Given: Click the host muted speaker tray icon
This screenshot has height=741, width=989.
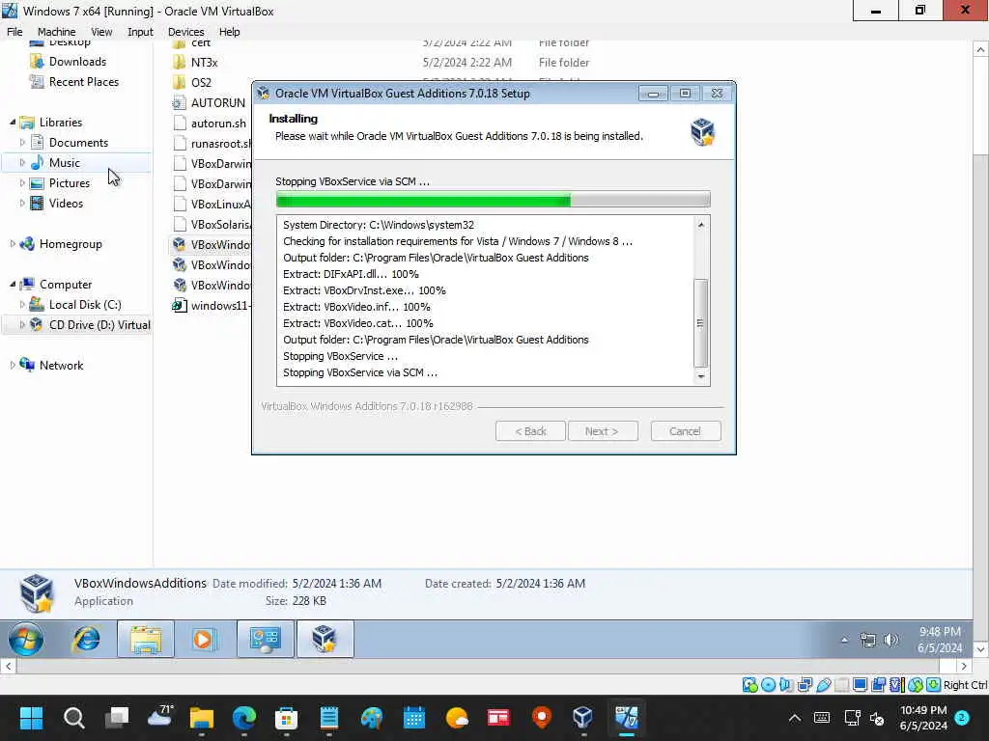Looking at the screenshot, I should point(877,718).
